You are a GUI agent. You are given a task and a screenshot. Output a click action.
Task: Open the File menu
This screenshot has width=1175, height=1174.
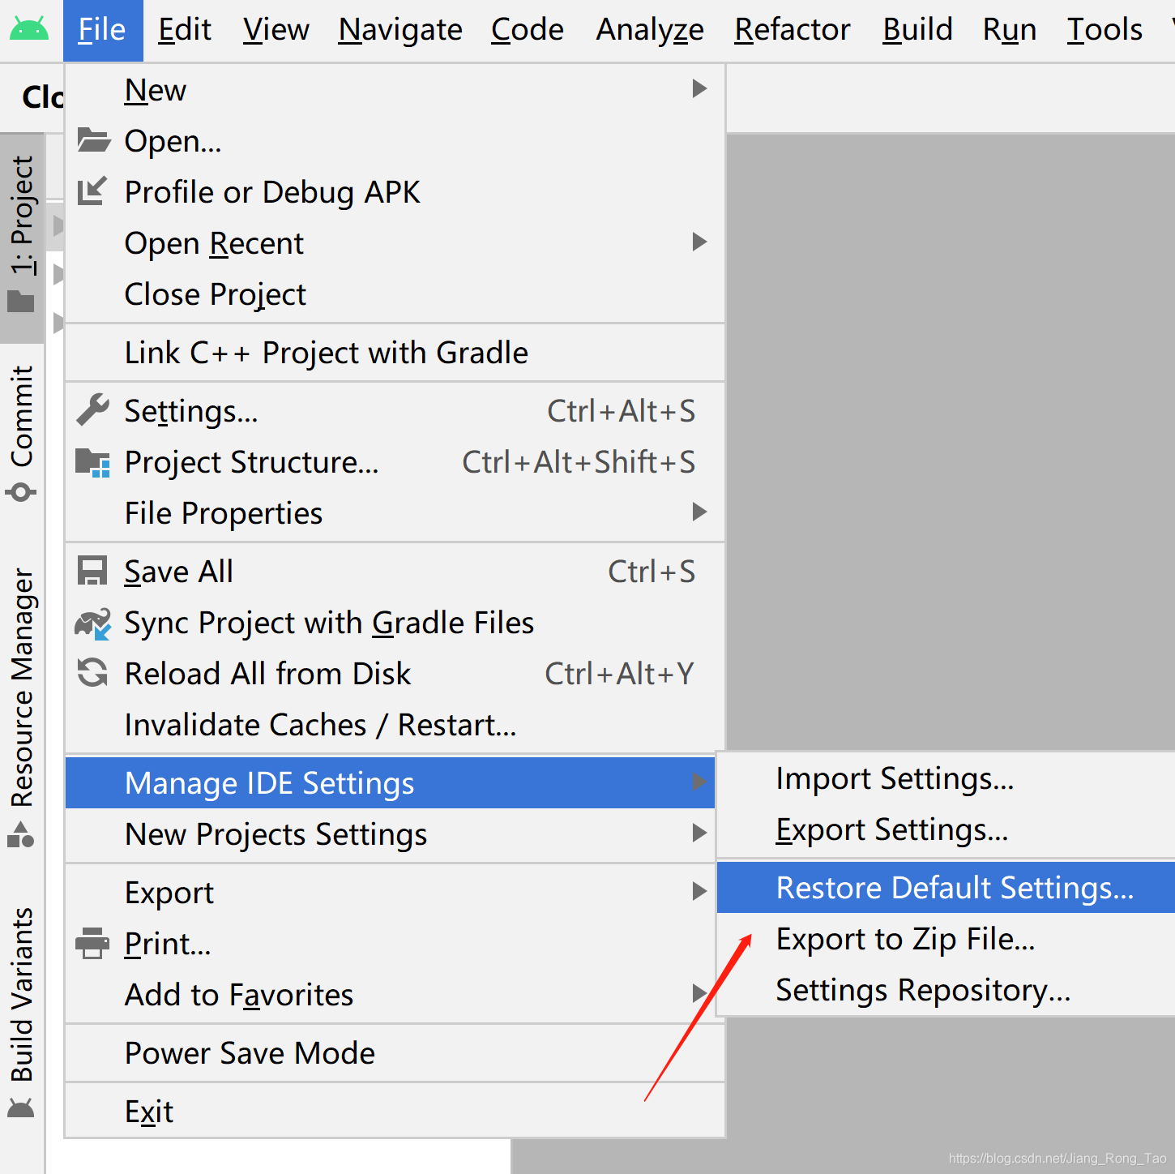tap(103, 30)
